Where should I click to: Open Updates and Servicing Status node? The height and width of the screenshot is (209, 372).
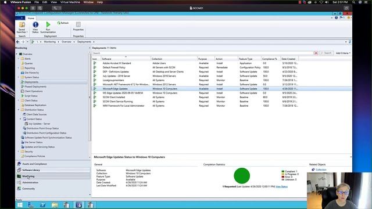coord(40,147)
